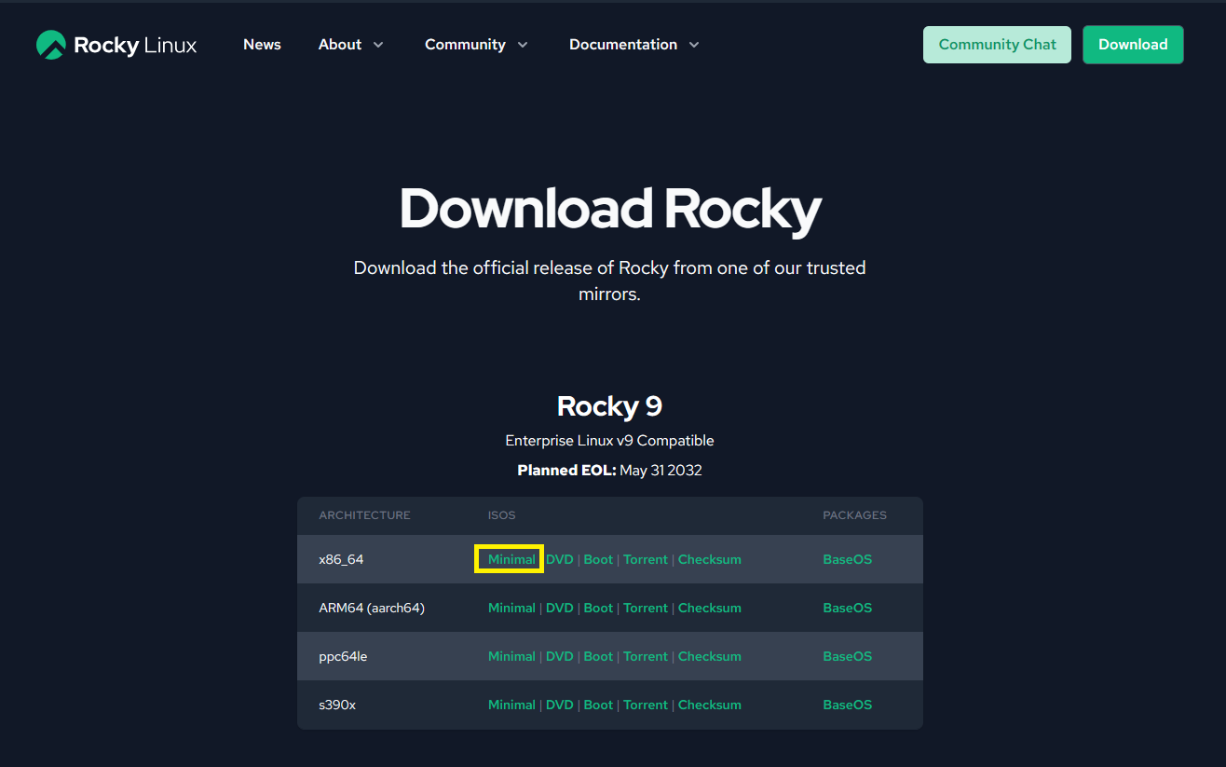Viewport: 1226px width, 767px height.
Task: Open the Community menu
Action: click(x=465, y=45)
